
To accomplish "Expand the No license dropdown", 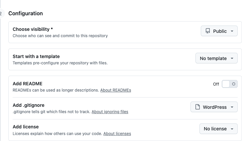I will pyautogui.click(x=218, y=129).
